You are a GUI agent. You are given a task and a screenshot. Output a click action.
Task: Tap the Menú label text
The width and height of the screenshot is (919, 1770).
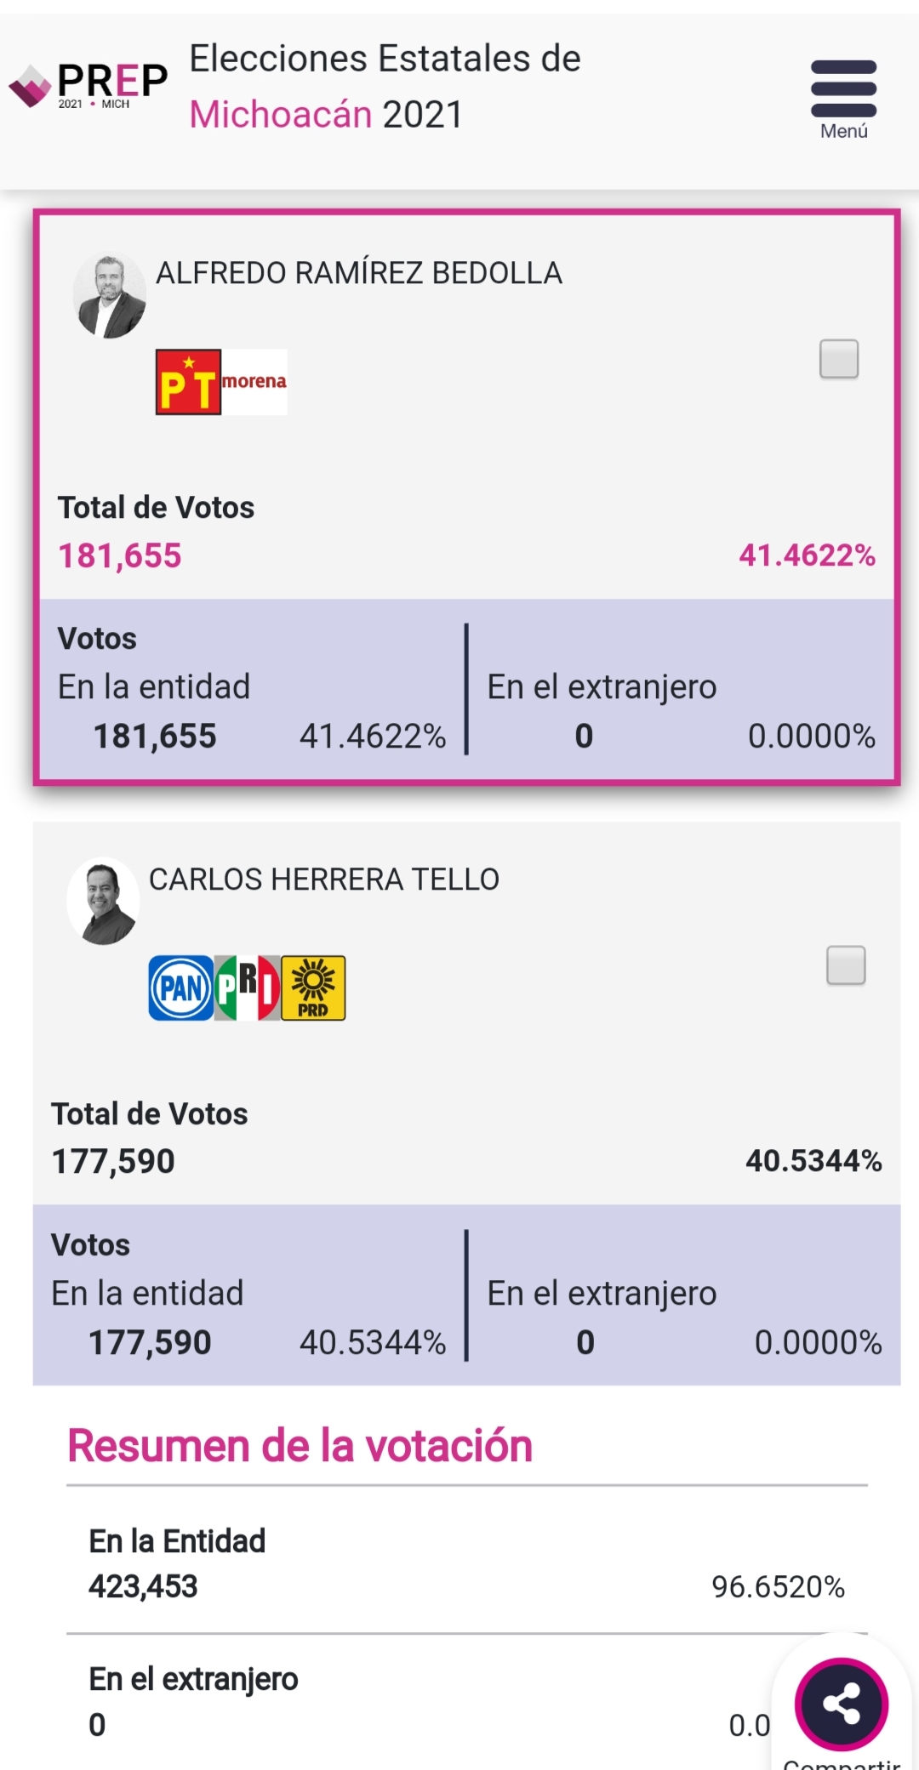(843, 132)
